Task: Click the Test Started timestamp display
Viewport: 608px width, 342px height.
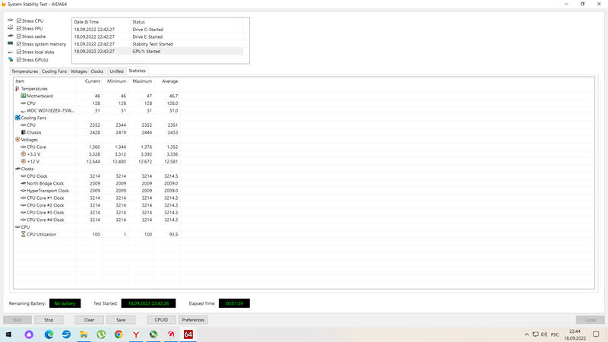Action: [x=148, y=303]
